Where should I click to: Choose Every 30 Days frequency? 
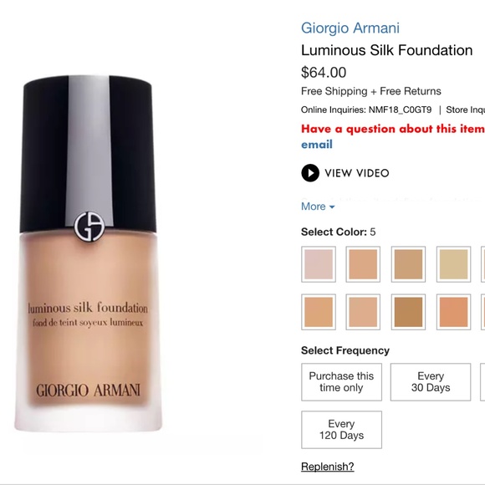pyautogui.click(x=431, y=382)
